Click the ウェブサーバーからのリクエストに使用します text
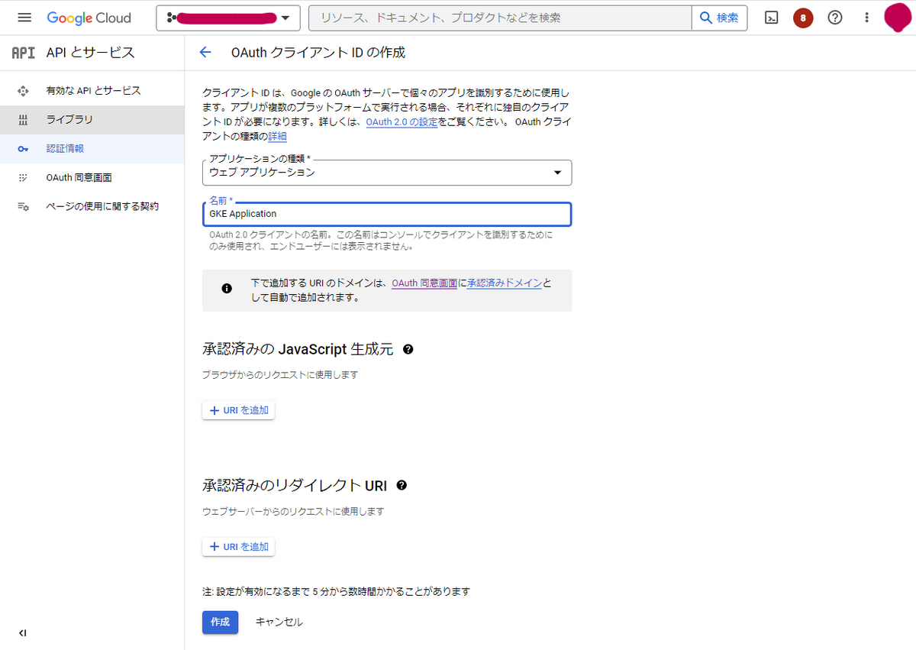This screenshot has height=650, width=916. (x=293, y=511)
